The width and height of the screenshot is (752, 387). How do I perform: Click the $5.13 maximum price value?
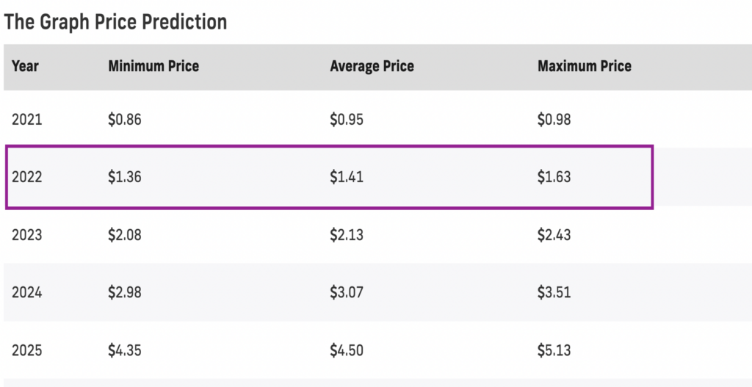coord(554,350)
